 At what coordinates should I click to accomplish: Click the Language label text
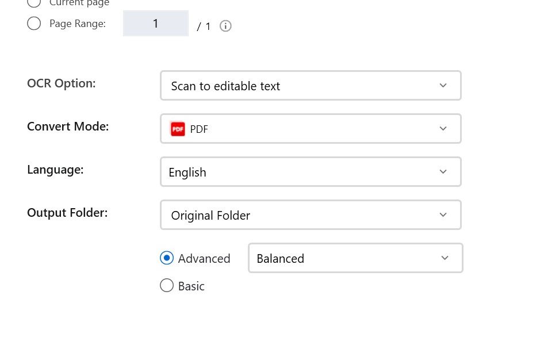tap(55, 170)
